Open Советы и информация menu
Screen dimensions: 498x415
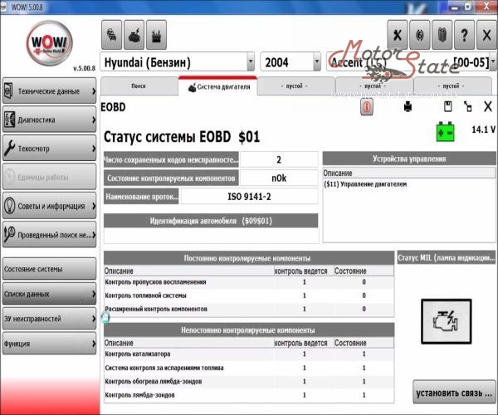(49, 206)
